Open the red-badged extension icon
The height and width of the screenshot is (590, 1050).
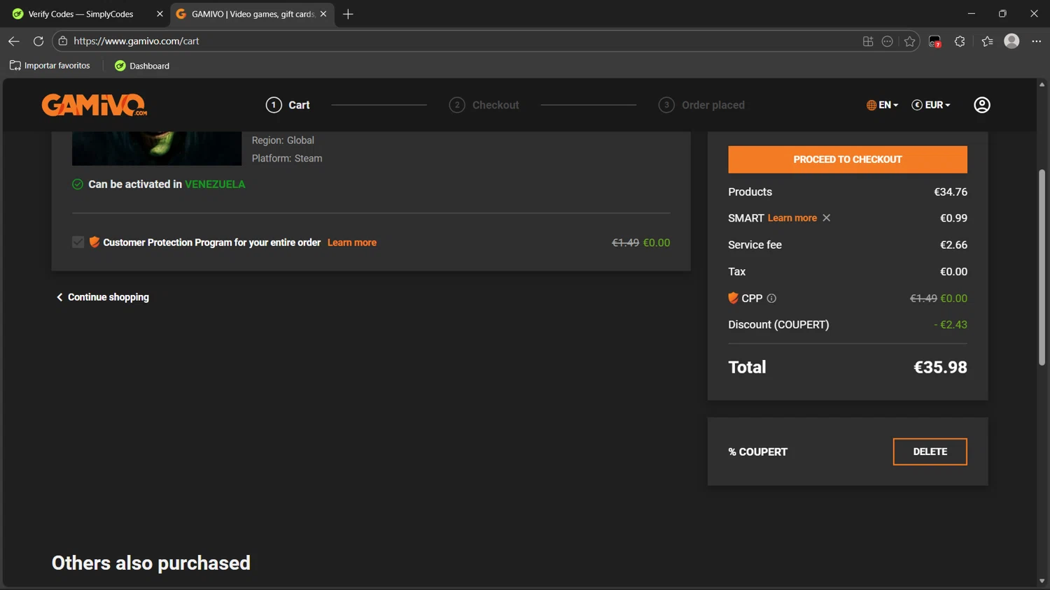point(934,42)
